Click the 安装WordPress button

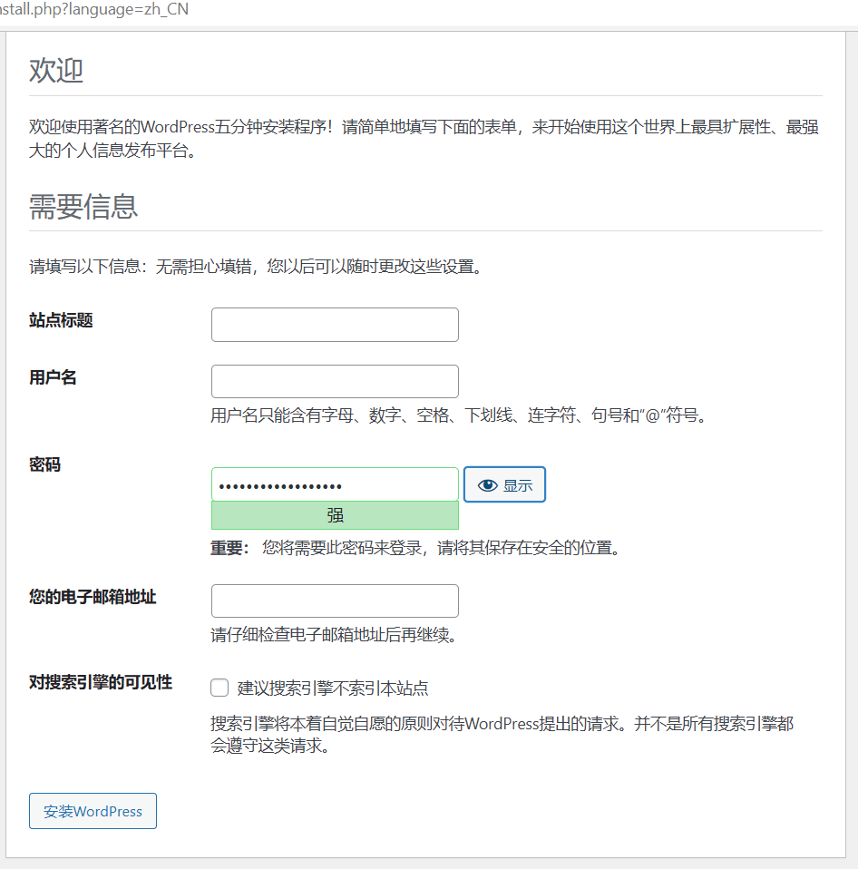tap(93, 811)
